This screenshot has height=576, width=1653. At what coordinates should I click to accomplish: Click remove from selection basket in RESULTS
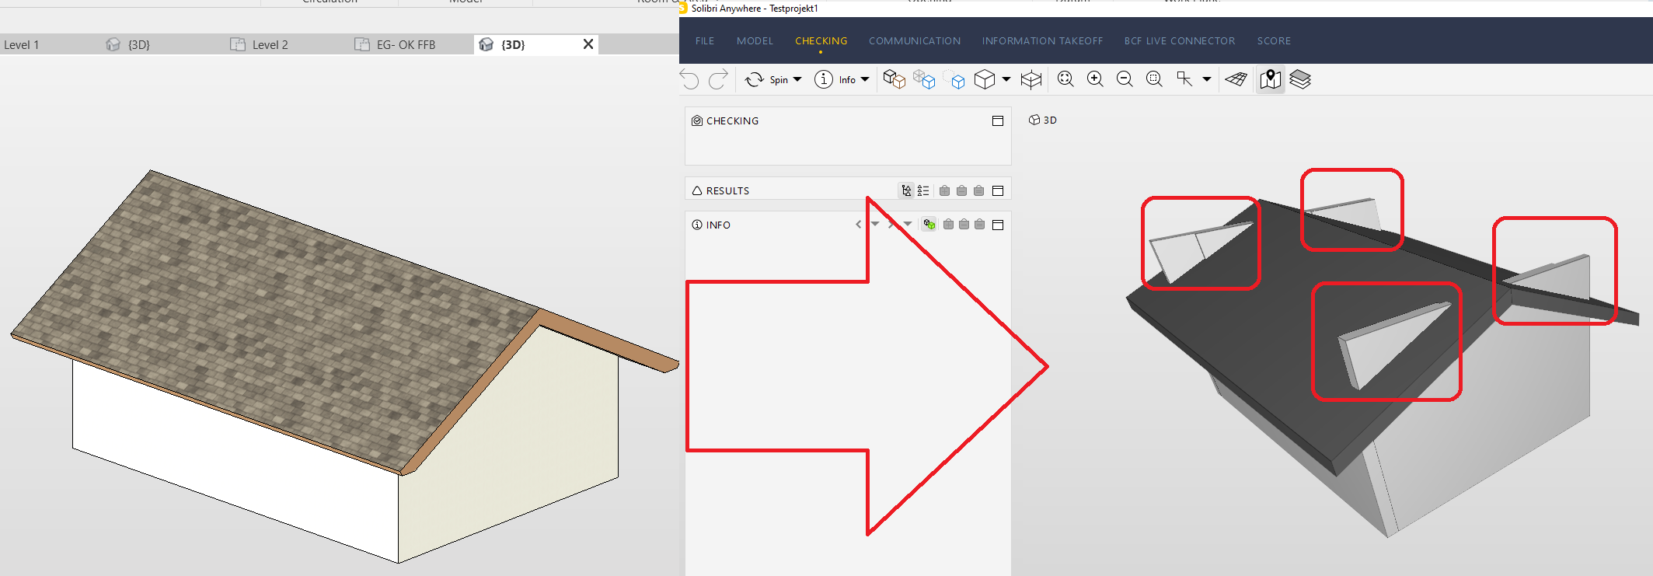click(961, 190)
